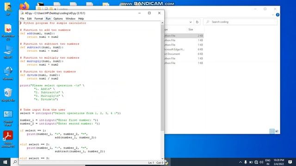This screenshot has width=296, height=166.
Task: Click the 'def add(num1, num2):' code line
Action: [x=37, y=34]
